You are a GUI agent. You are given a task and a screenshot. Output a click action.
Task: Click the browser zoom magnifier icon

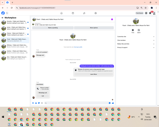coord(142,8)
